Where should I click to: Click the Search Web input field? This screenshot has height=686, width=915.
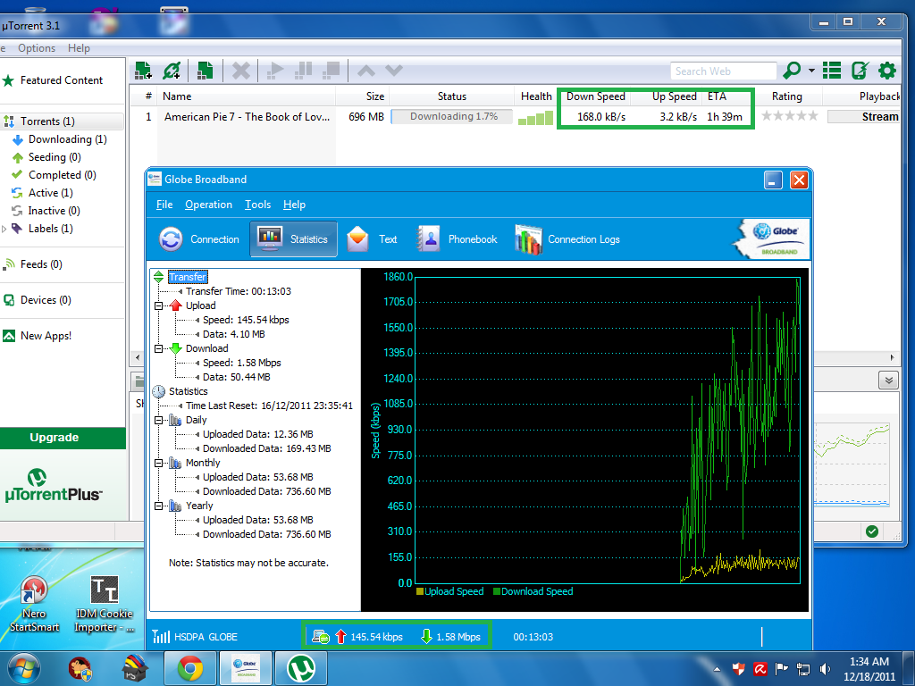(x=723, y=71)
